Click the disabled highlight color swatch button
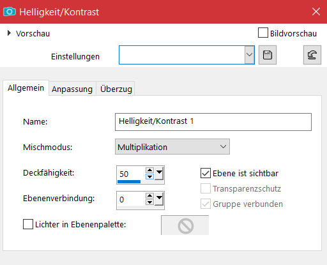The width and height of the screenshot is (327, 265). 185,225
